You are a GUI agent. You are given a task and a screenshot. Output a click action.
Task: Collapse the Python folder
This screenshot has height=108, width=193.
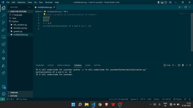coord(20,21)
